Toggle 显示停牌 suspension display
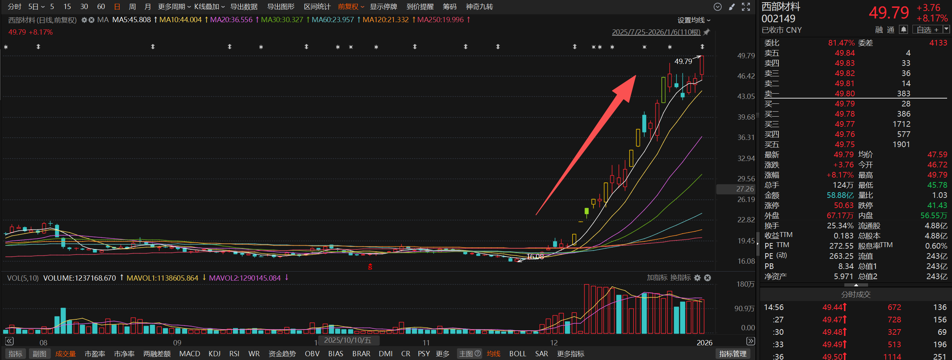Viewport: 952px width, 360px height. (x=383, y=7)
